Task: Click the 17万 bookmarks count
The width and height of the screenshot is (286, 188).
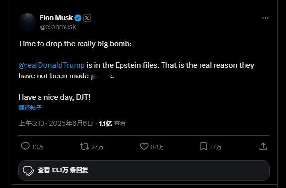Action: click(216, 147)
